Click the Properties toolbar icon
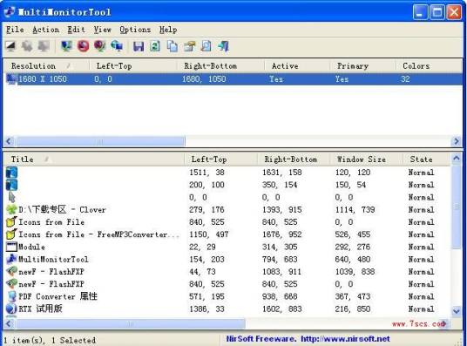This screenshot has height=346, width=467. 189,46
